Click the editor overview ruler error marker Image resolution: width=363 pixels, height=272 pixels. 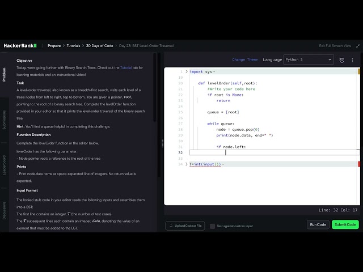(359, 164)
